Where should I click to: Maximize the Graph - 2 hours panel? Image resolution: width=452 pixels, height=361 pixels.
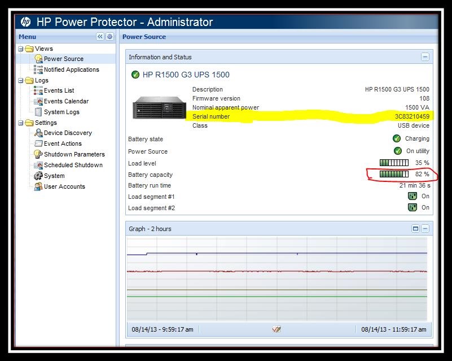(x=415, y=229)
